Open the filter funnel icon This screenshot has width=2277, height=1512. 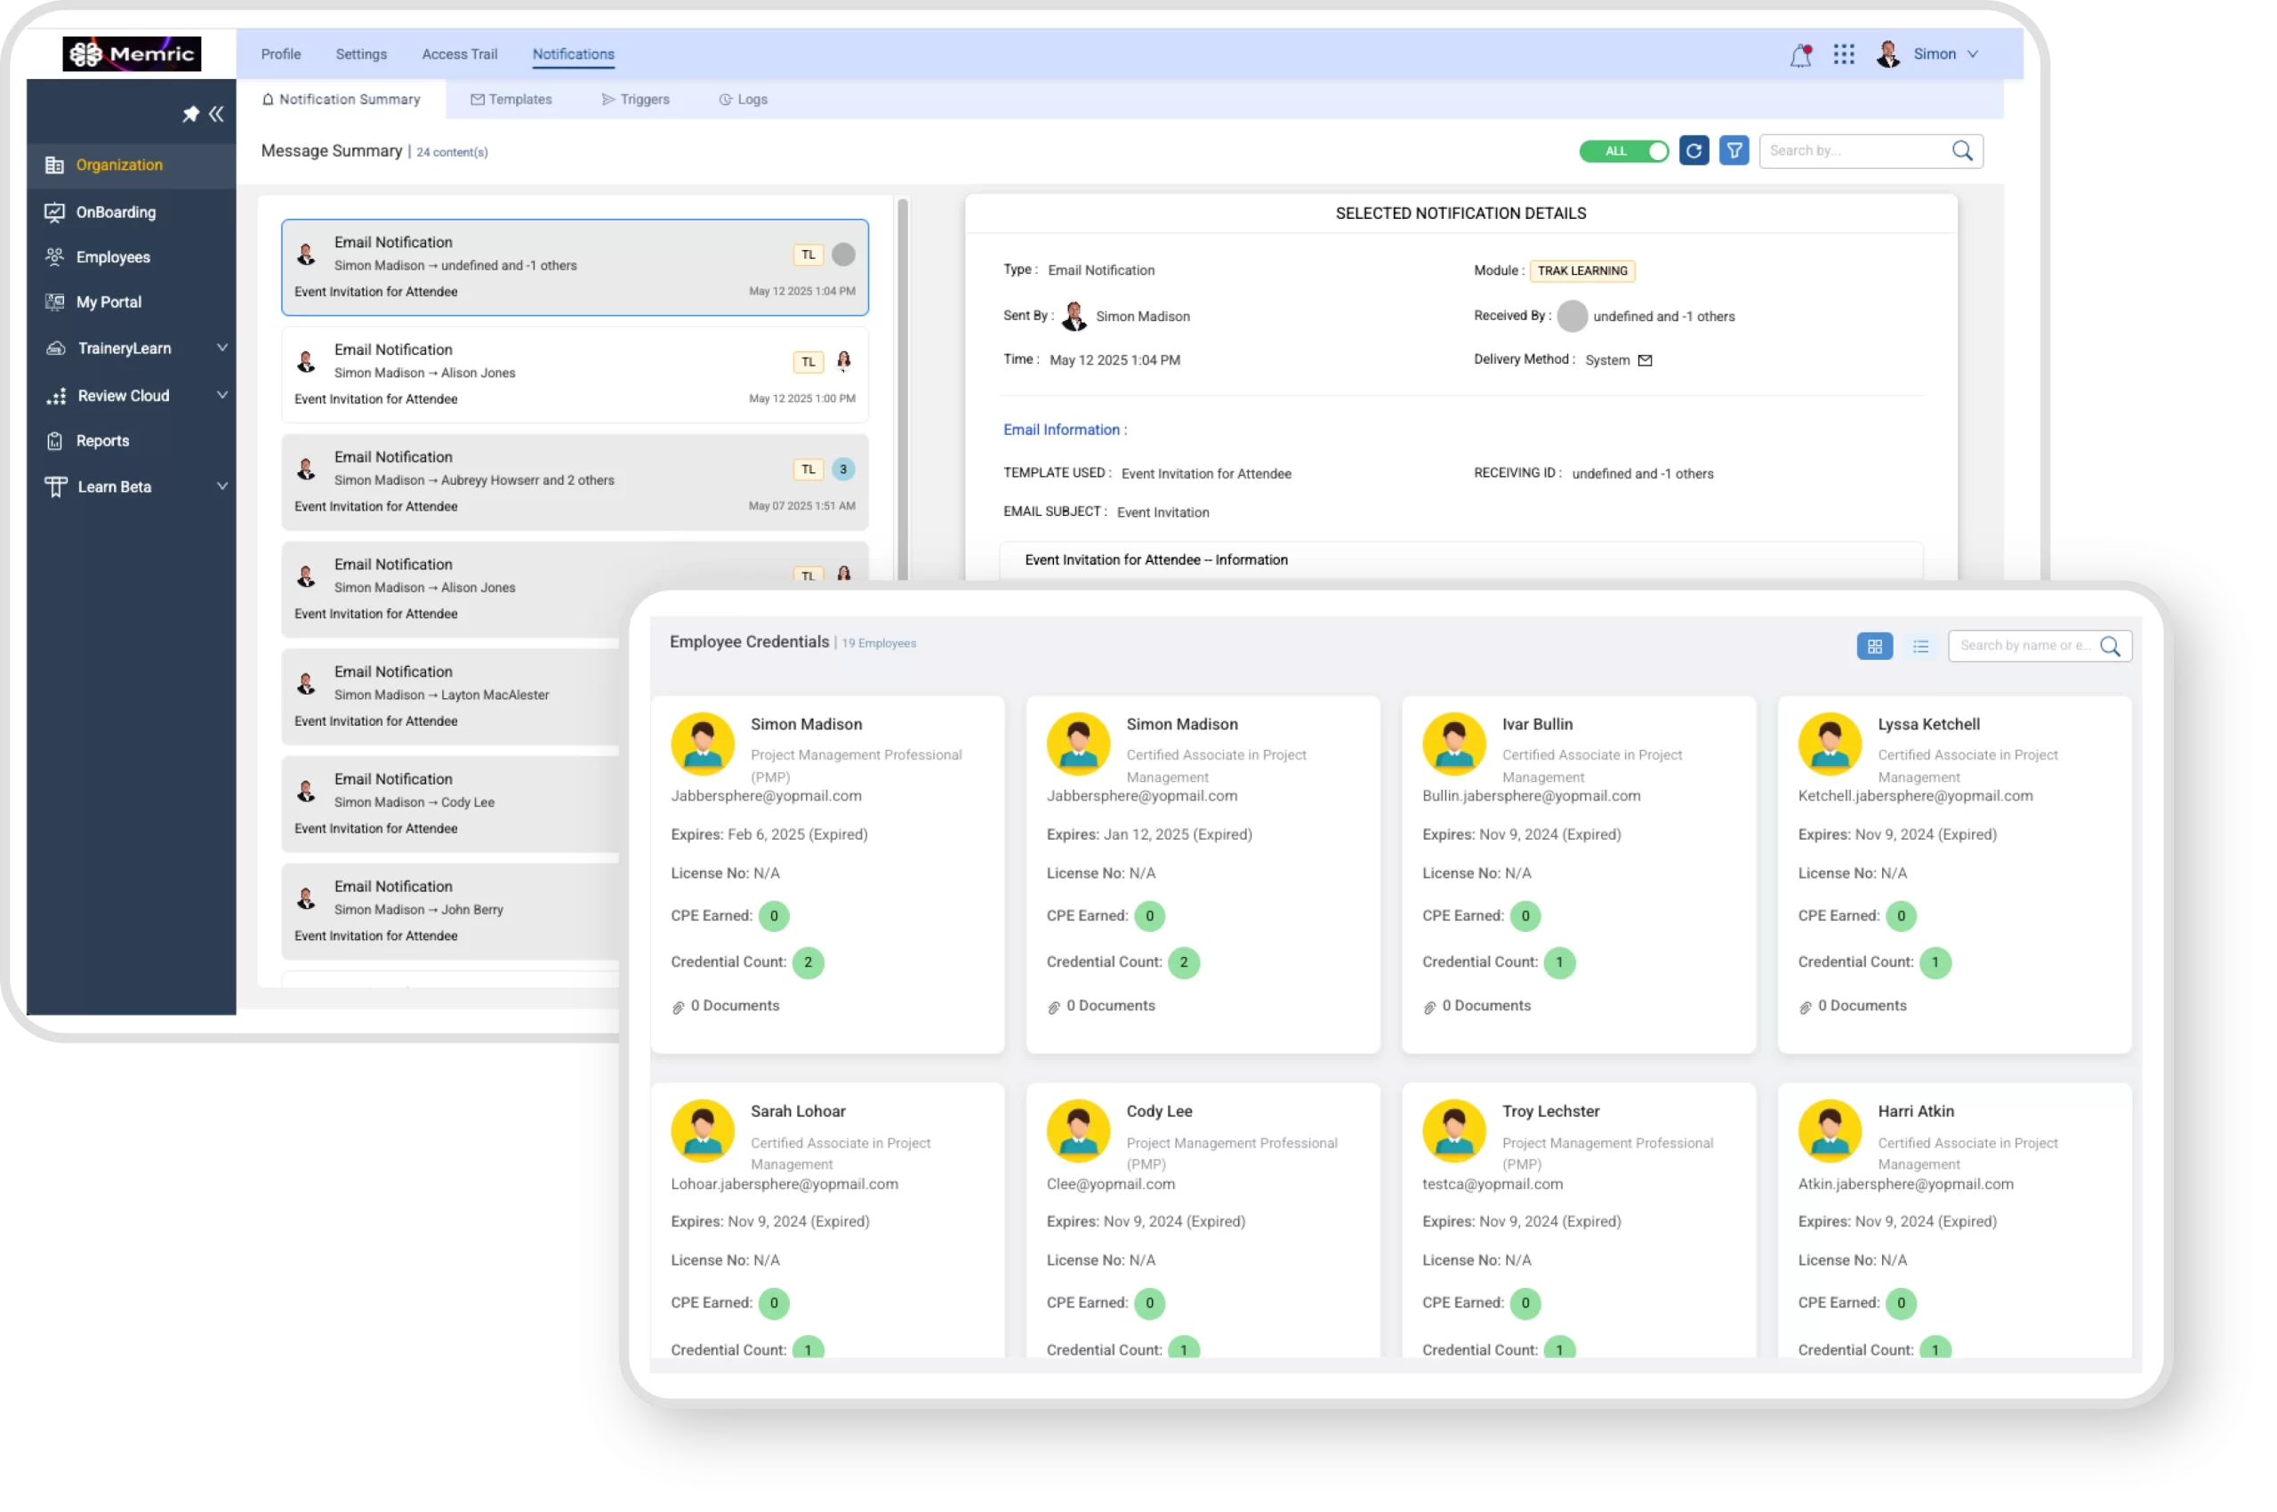[1734, 150]
